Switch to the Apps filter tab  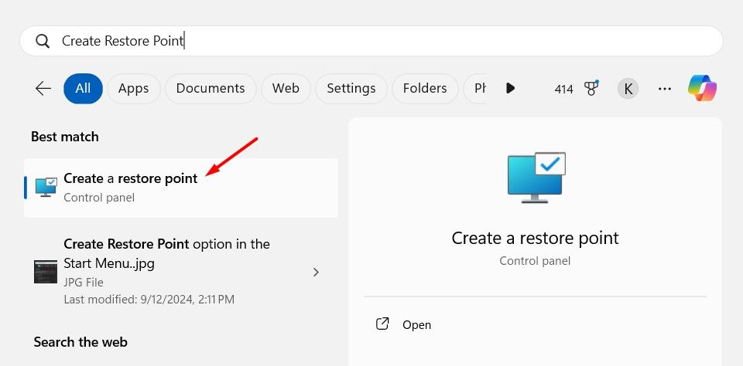point(133,88)
